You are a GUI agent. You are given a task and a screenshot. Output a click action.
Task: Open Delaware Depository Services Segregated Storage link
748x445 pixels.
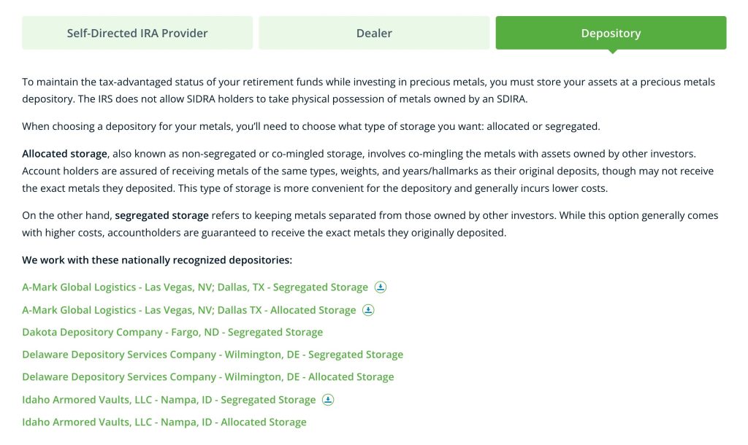click(213, 355)
